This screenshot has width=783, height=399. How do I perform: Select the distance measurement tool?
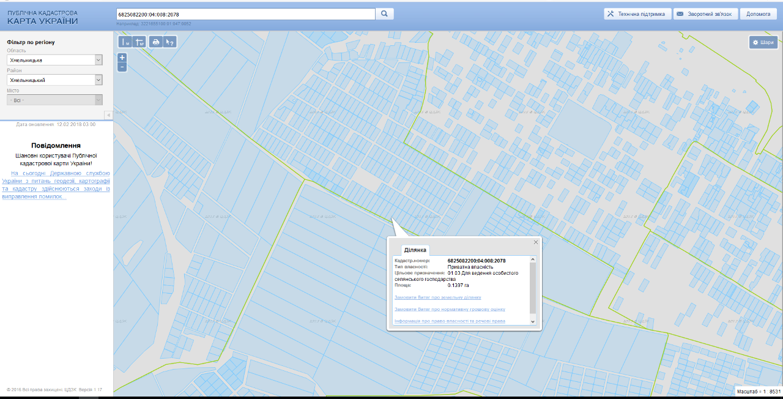coord(125,42)
